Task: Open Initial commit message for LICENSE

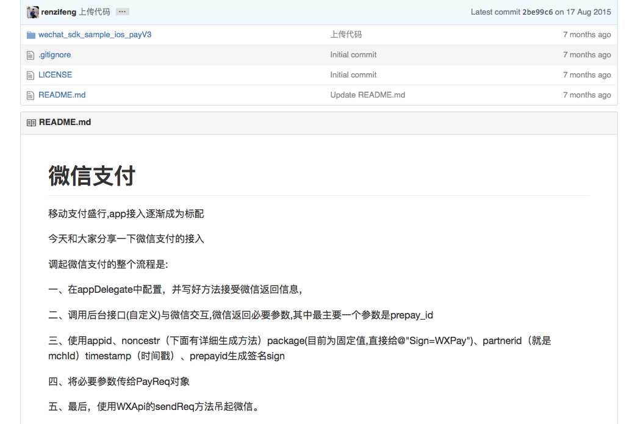Action: 353,75
